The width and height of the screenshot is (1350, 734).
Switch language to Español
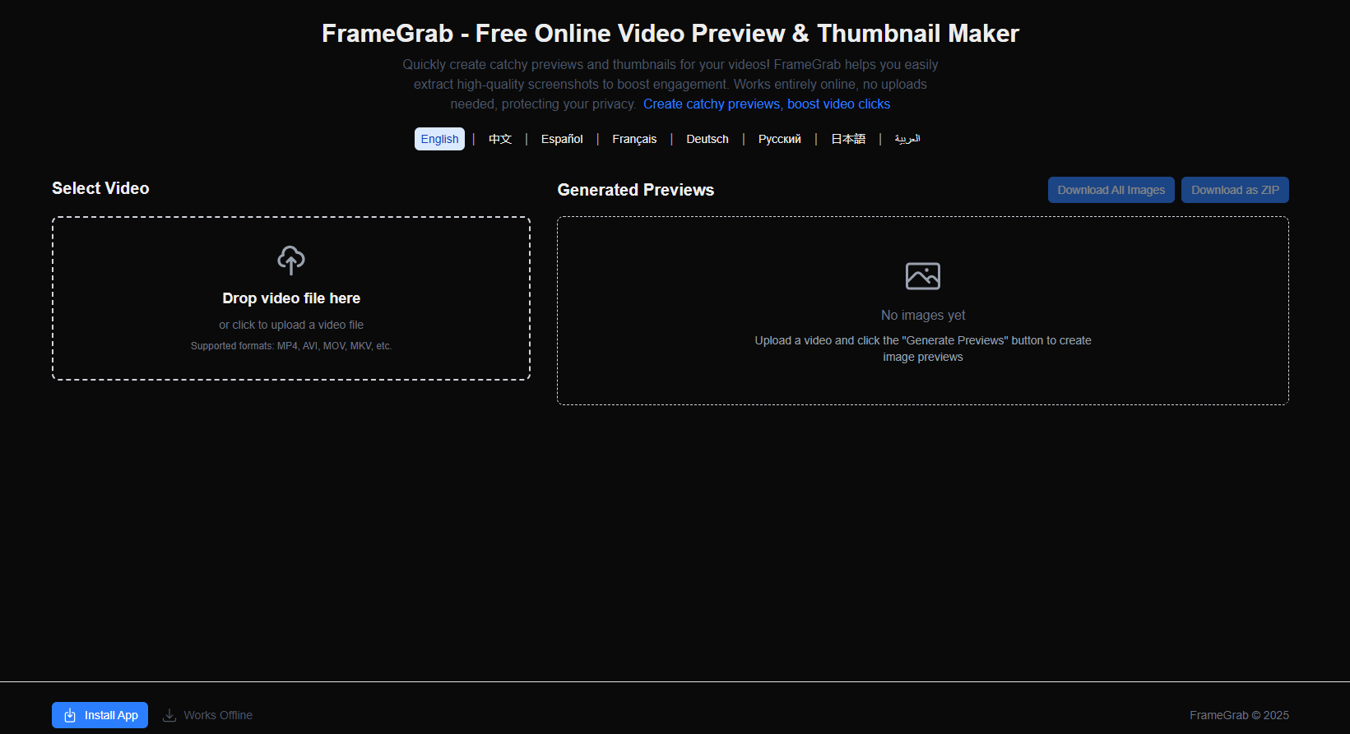click(x=562, y=139)
